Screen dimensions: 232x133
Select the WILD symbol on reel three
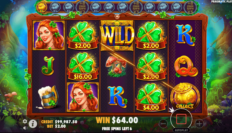click(x=117, y=36)
